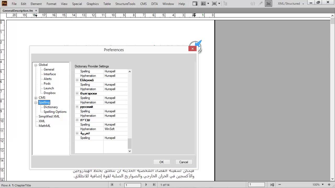The width and height of the screenshot is (335, 188).
Task: Close the Preferences dialog with X
Action: click(192, 49)
